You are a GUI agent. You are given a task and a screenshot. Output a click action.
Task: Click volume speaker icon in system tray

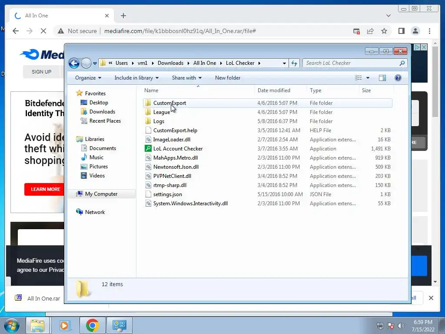pyautogui.click(x=401, y=325)
